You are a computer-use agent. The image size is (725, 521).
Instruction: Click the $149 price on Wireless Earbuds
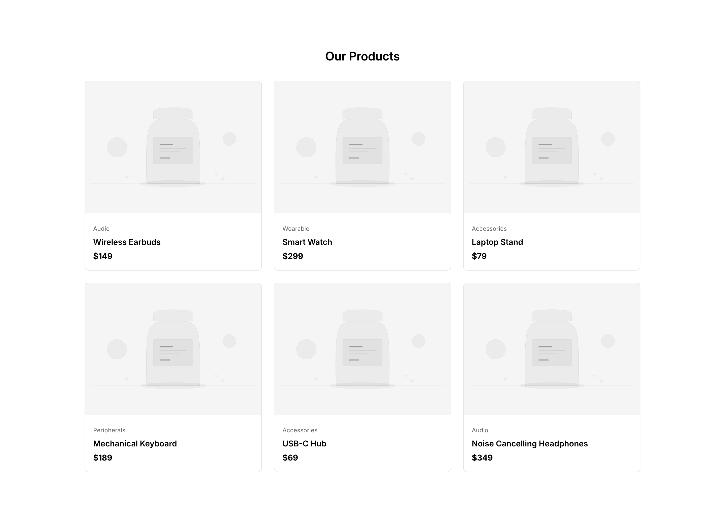[x=103, y=256]
